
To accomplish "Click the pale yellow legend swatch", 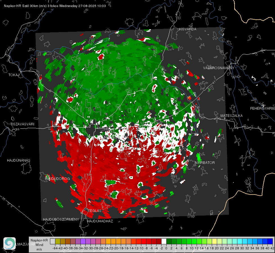I will click(214, 241).
